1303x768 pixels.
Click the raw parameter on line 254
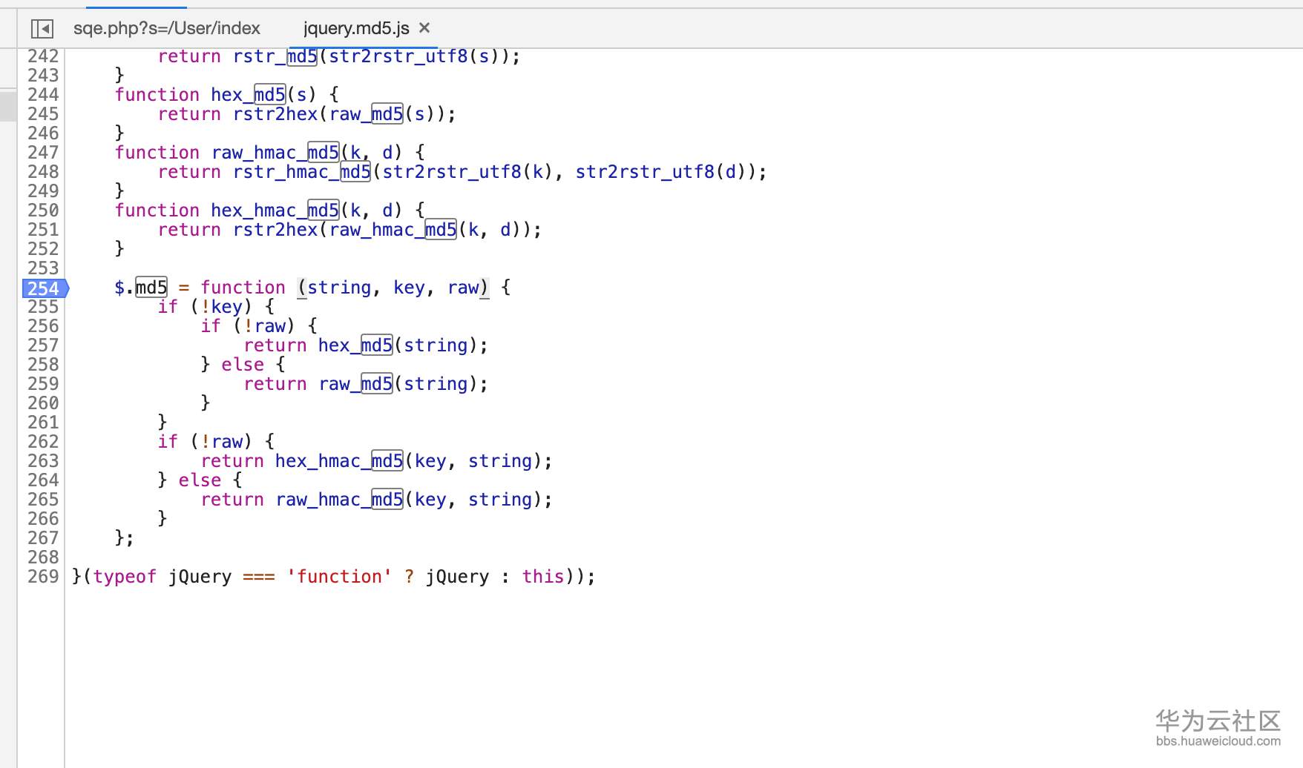point(464,288)
